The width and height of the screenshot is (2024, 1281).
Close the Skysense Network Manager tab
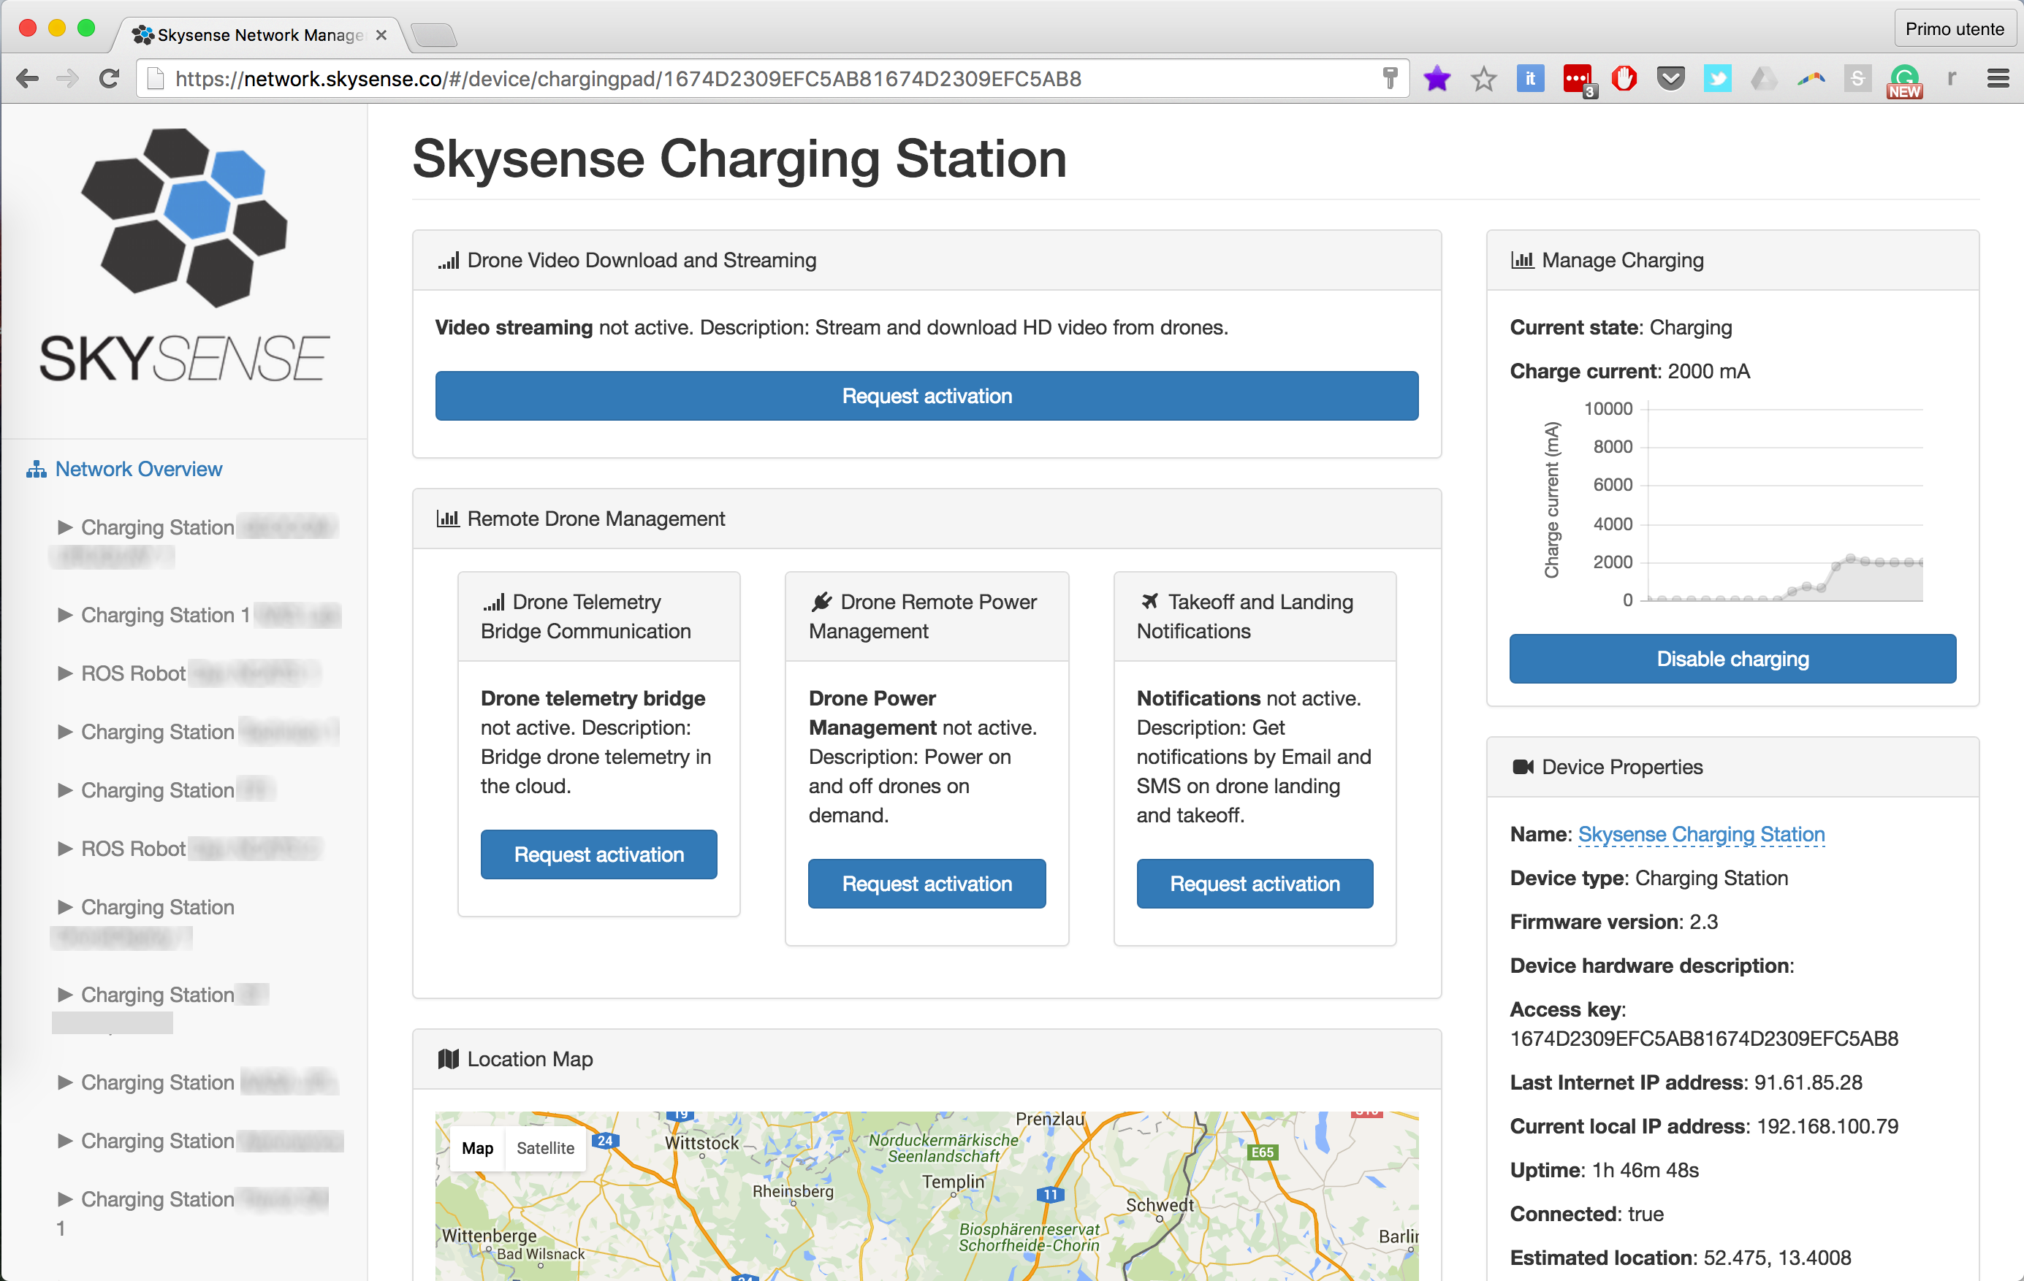[x=381, y=35]
